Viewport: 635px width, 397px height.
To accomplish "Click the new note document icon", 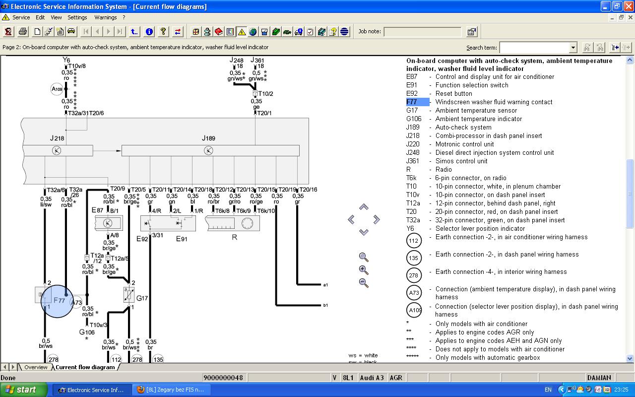I will click(60, 32).
